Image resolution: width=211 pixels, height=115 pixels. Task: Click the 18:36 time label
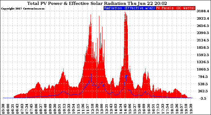pos(176,109)
